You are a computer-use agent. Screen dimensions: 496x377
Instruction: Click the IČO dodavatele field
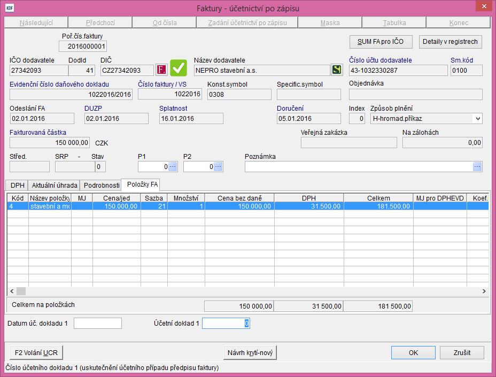[x=38, y=70]
